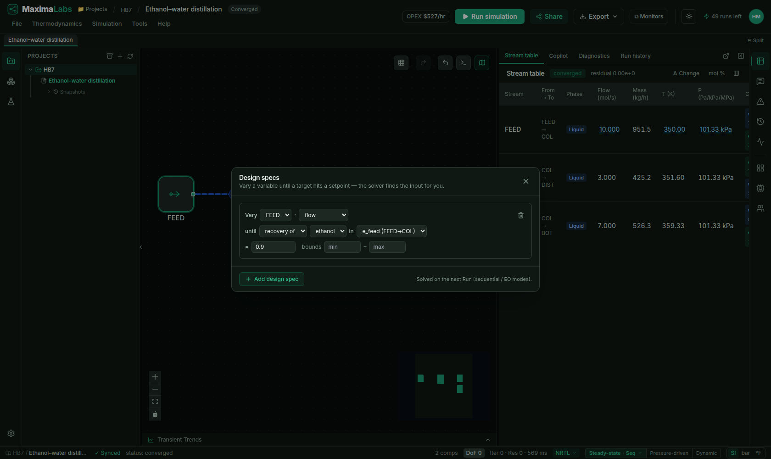Viewport: 771px width, 459px height.
Task: Open warnings triangle icon in right rail
Action: click(760, 101)
